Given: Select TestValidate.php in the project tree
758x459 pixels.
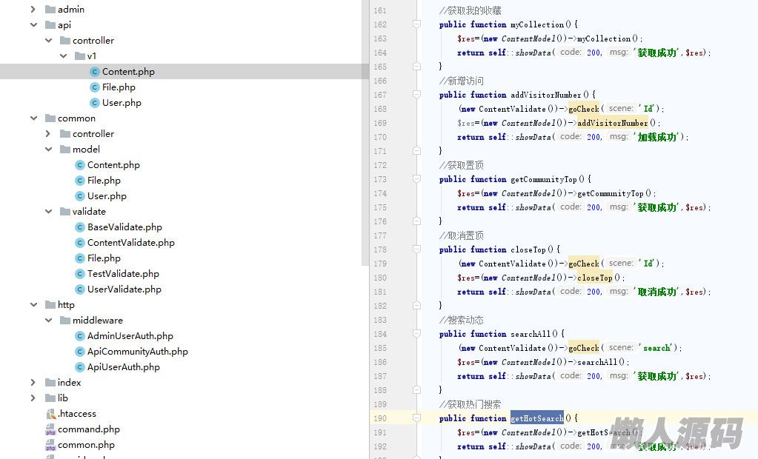Looking at the screenshot, I should pyautogui.click(x=123, y=274).
